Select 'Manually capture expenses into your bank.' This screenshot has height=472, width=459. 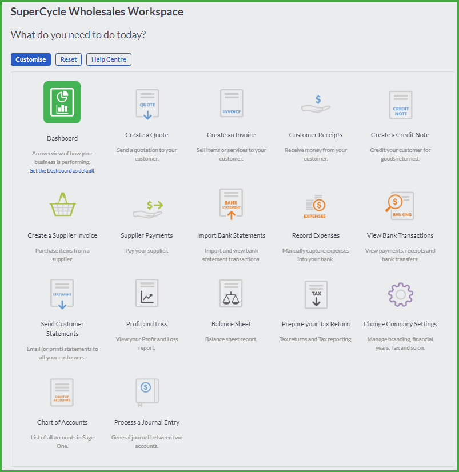(x=316, y=255)
